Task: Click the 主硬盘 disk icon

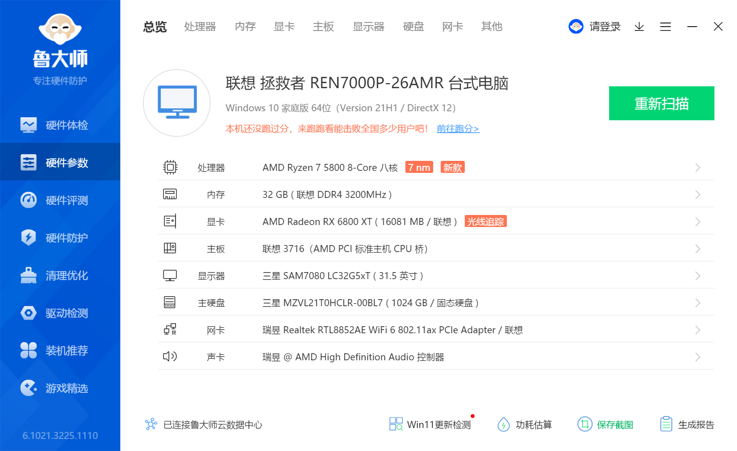Action: 170,302
